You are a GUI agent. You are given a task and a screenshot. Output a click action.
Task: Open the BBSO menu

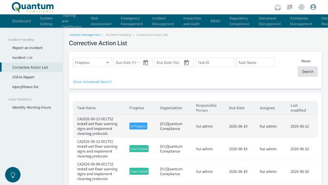pos(215,21)
